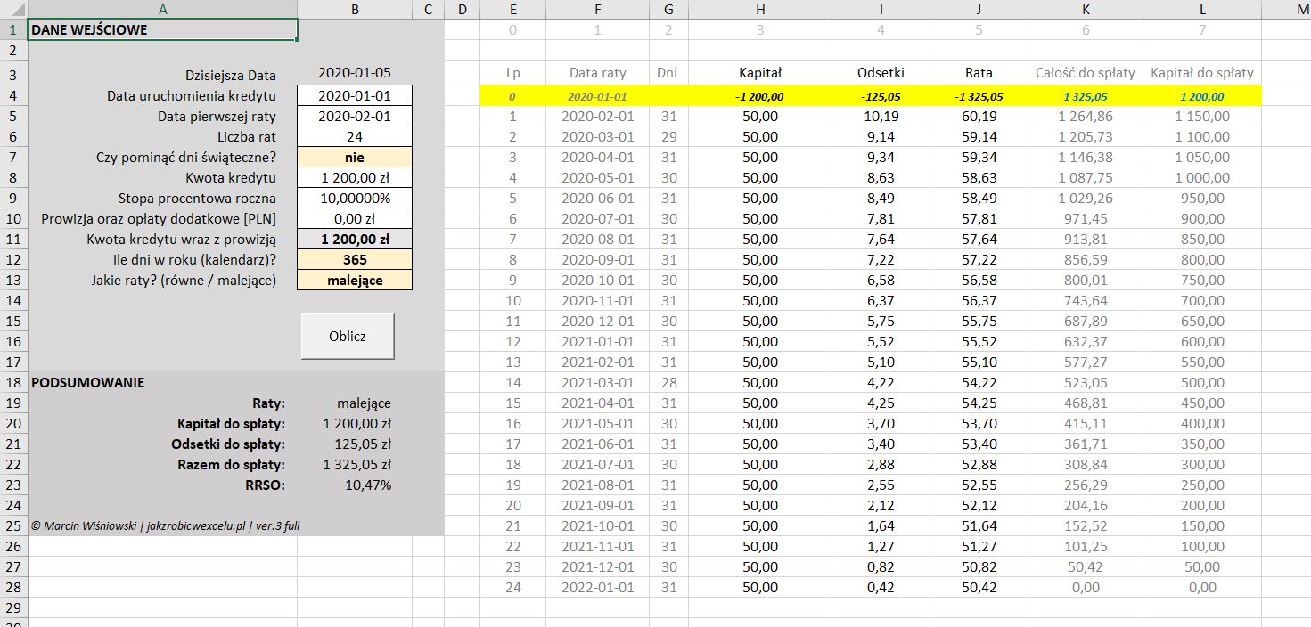Select column L by its header
1311x627 pixels.
1201,10
